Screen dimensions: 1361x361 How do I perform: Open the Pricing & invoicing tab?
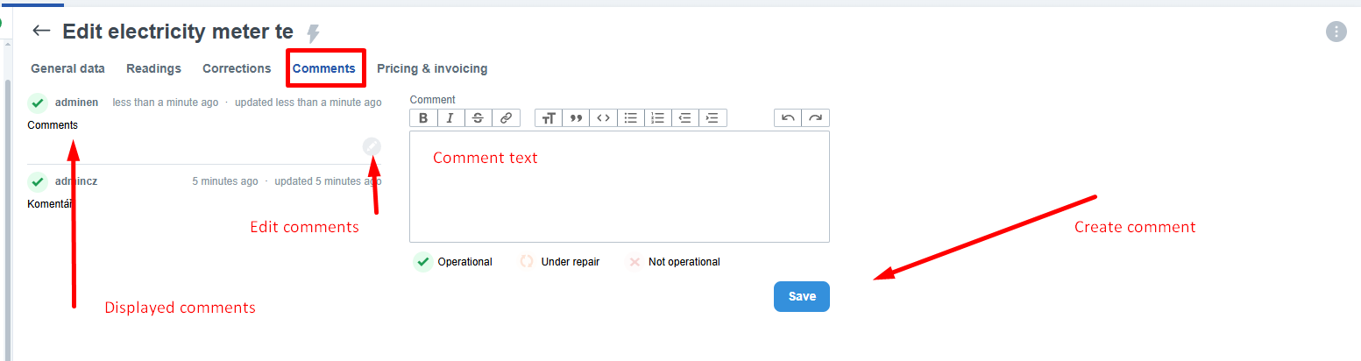[432, 68]
